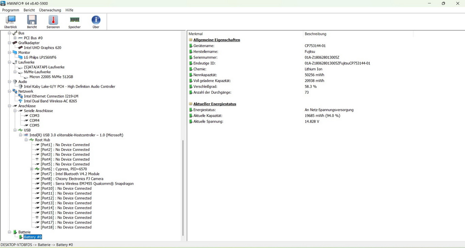The image size is (465, 248).
Task: Select the Micron 2200S NVMe 512GB drive
Action: (51, 77)
